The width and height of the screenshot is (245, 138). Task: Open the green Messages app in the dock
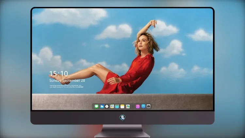(96, 107)
